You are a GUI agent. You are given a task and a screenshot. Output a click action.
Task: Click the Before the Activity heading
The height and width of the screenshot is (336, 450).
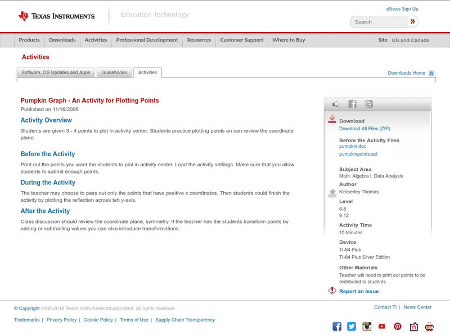pos(48,154)
